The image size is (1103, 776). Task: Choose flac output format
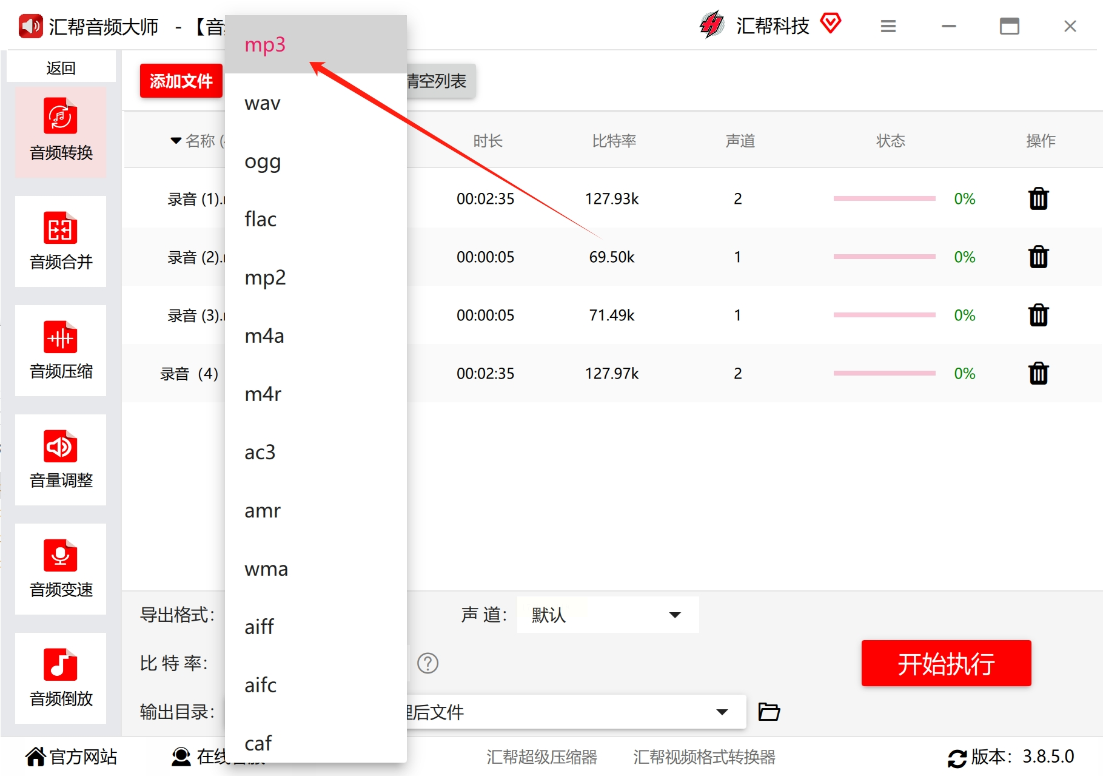coord(315,219)
